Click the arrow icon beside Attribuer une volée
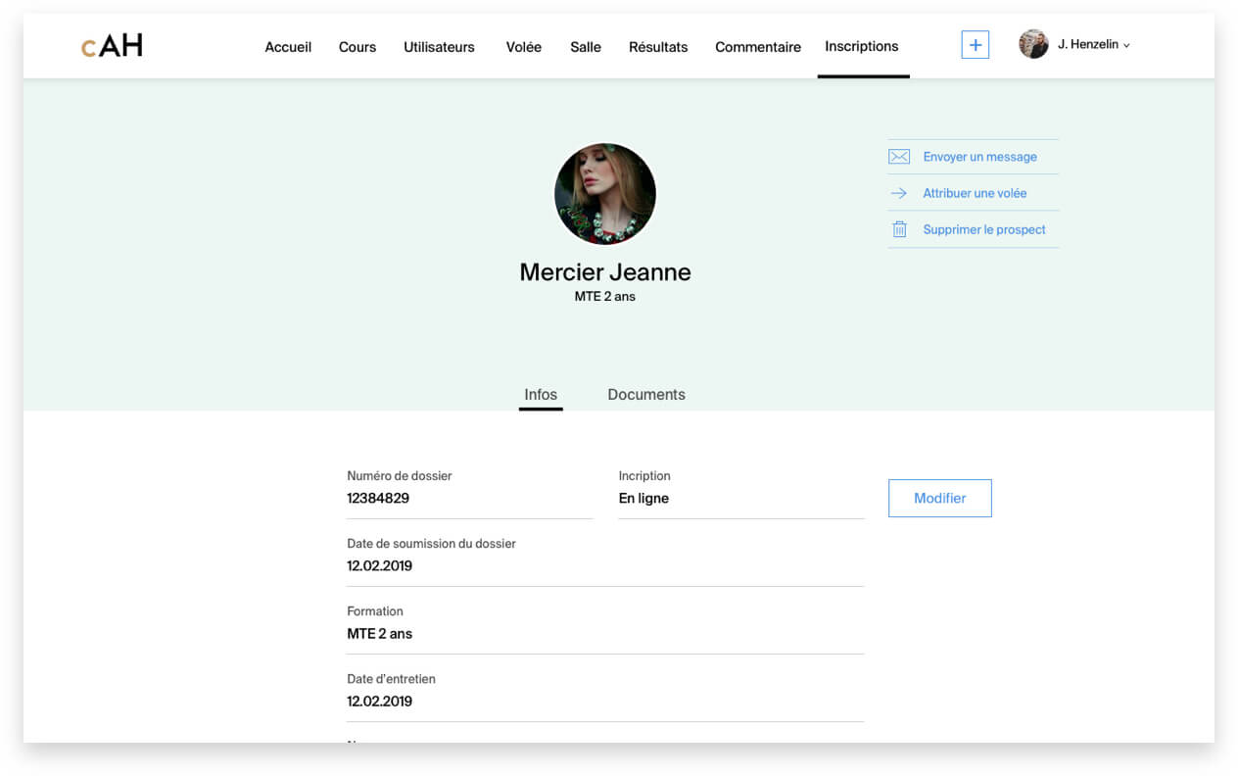 point(899,193)
